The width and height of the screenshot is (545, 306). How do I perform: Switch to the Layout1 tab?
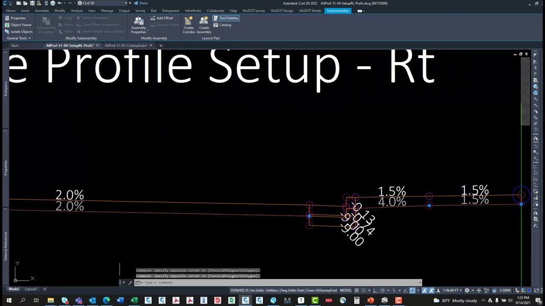(31, 289)
